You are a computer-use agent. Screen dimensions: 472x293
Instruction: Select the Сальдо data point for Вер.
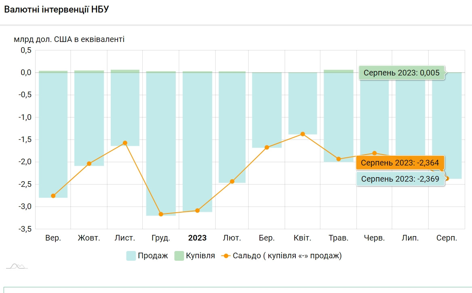point(53,196)
